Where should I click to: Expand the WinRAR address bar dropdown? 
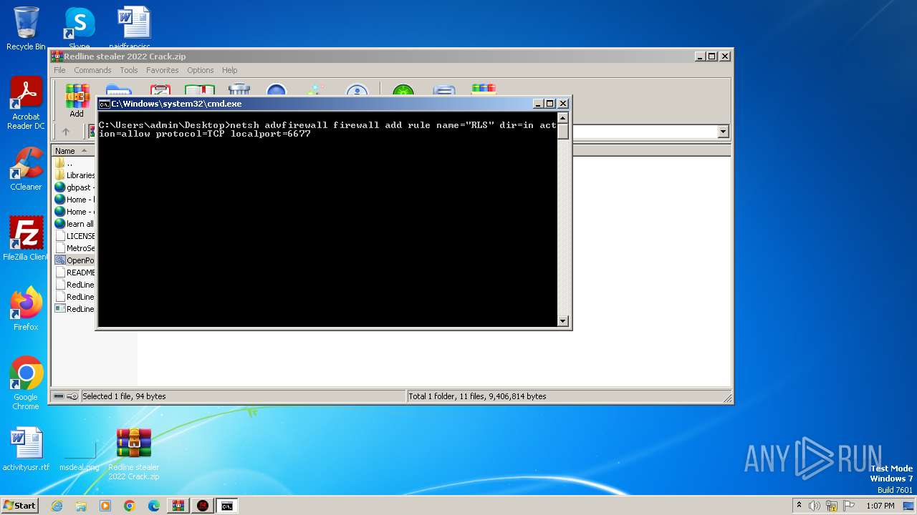[x=723, y=132]
